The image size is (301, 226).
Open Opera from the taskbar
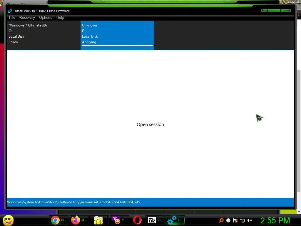pos(137,220)
